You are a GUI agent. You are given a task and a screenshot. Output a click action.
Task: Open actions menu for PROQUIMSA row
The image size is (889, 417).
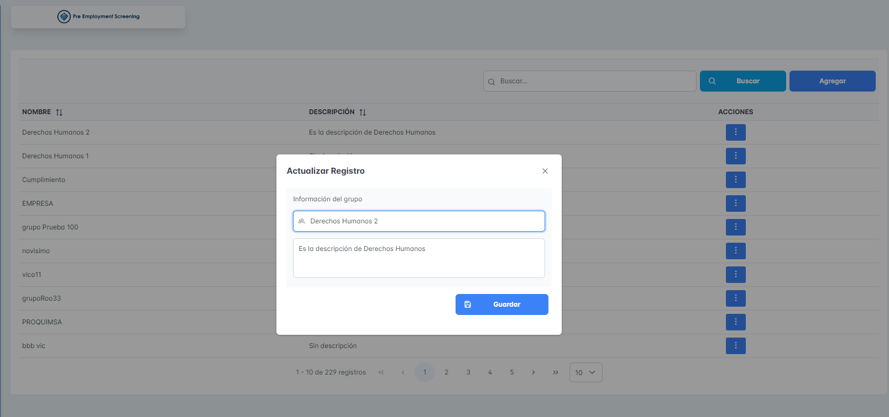(735, 322)
